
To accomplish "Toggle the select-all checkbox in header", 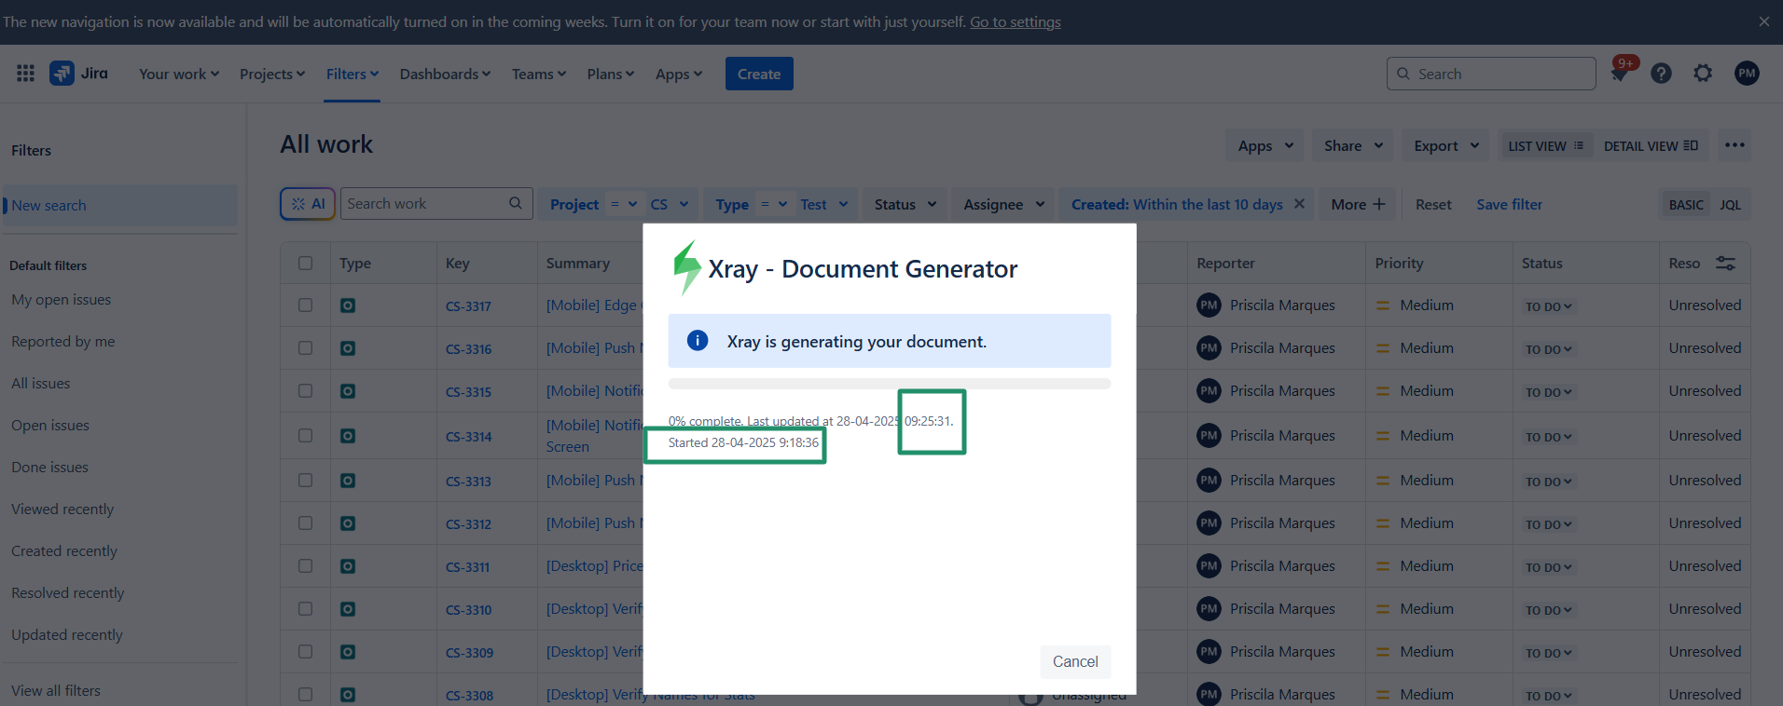I will [x=305, y=264].
